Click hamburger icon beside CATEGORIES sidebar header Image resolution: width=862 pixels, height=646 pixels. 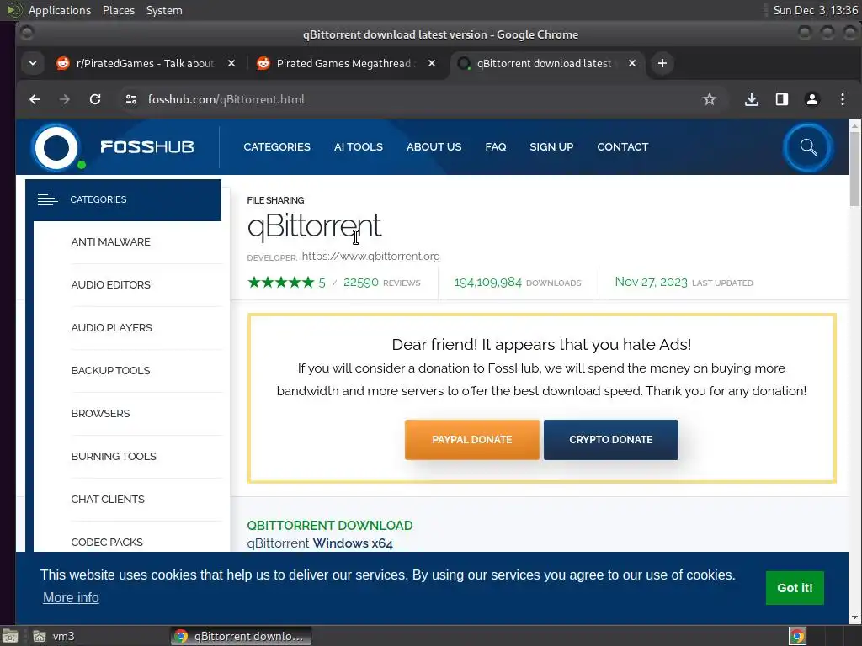[47, 199]
